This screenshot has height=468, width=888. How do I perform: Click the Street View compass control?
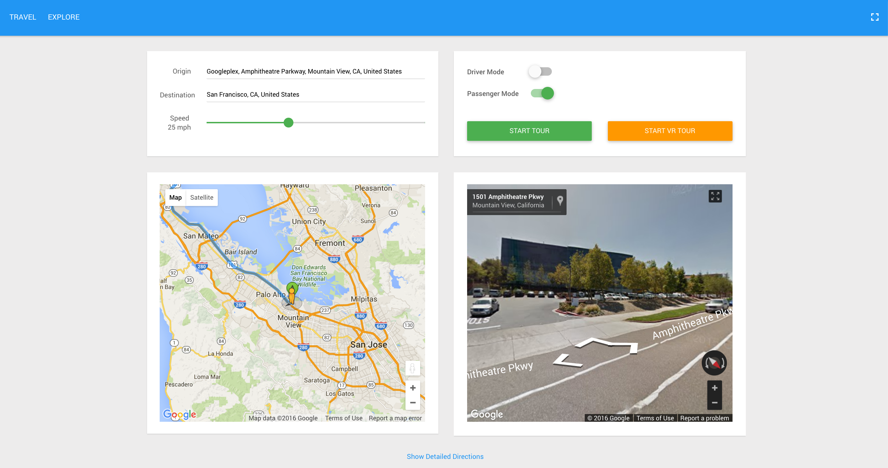[714, 363]
